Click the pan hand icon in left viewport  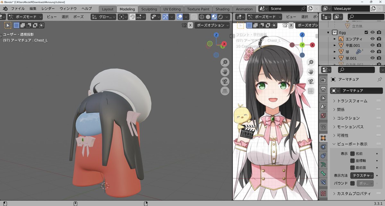point(225,72)
